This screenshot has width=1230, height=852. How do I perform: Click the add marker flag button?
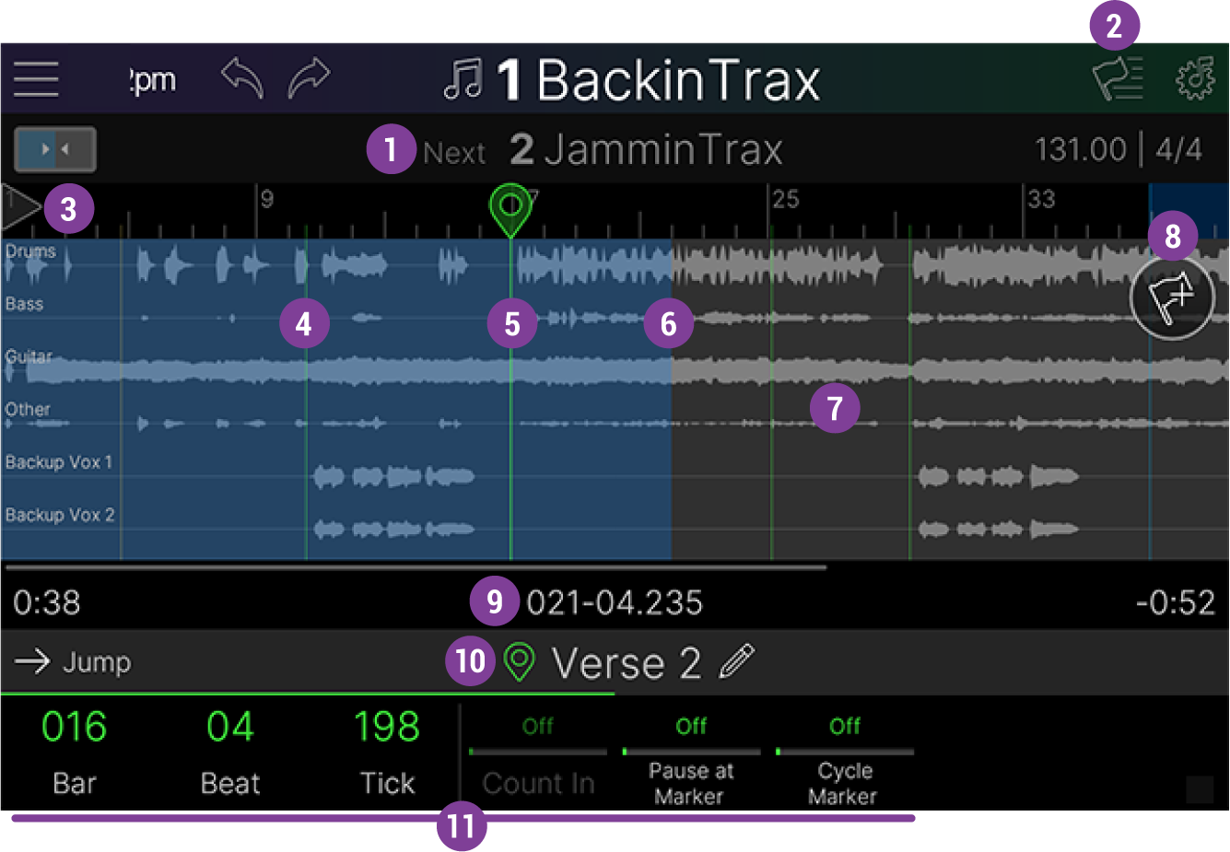point(1172,298)
